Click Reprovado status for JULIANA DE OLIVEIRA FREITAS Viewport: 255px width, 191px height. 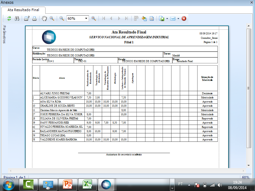click(208, 118)
